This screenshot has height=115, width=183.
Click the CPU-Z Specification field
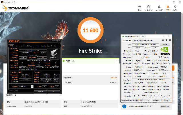(x=39, y=61)
